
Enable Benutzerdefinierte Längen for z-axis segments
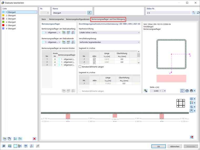(x=80, y=67)
